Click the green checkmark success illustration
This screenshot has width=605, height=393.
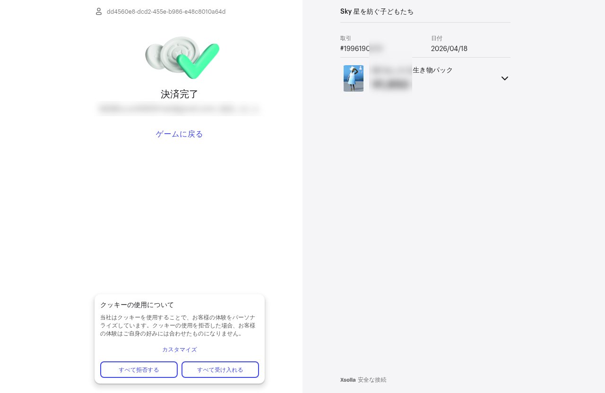(x=182, y=58)
